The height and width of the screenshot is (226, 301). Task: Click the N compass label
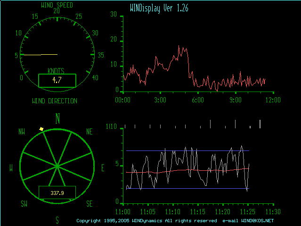pyautogui.click(x=57, y=118)
